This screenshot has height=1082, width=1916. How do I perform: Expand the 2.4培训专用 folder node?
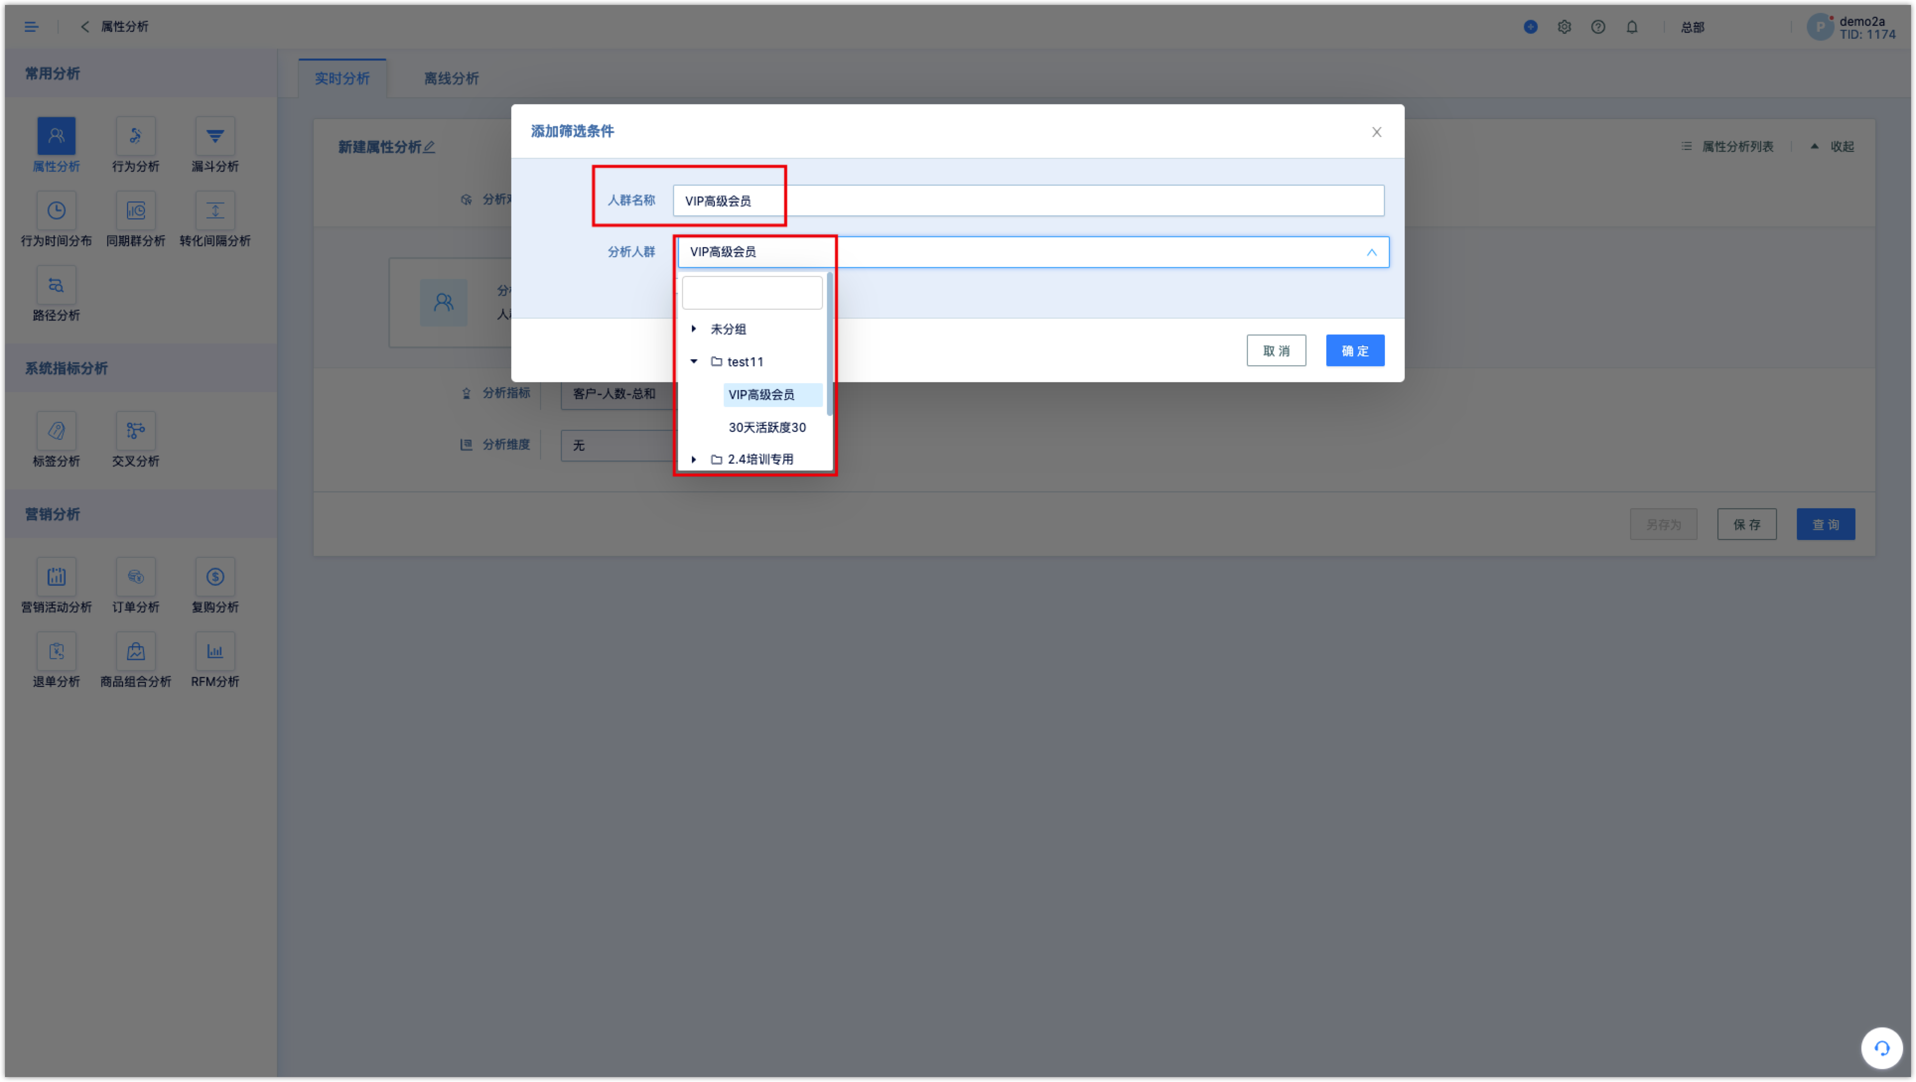693,459
